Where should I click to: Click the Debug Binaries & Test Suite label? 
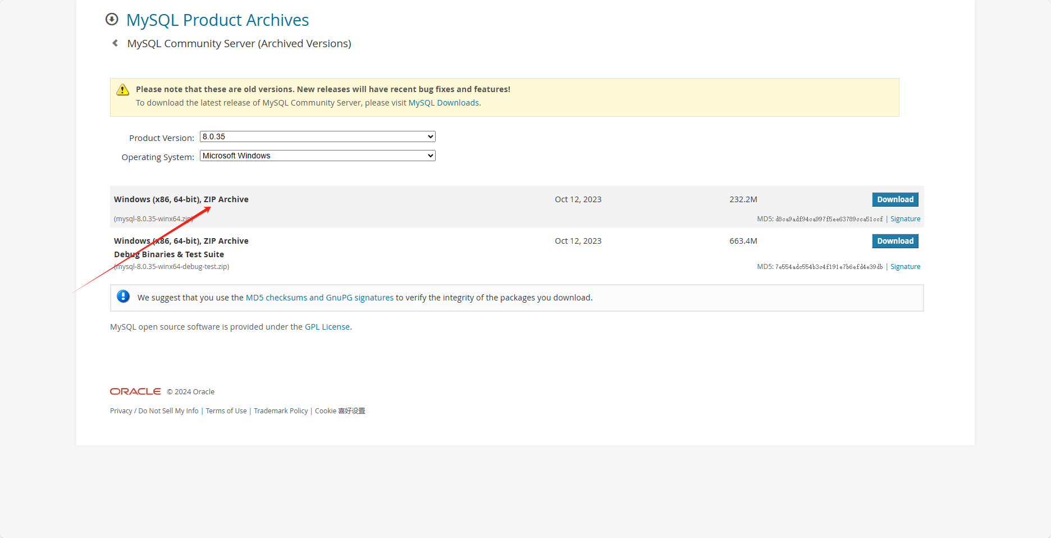click(169, 254)
